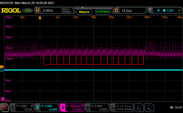Screen dimensions: 183x113
Task: Click channel 1 offset -10.0V value
Action: pos(28,109)
